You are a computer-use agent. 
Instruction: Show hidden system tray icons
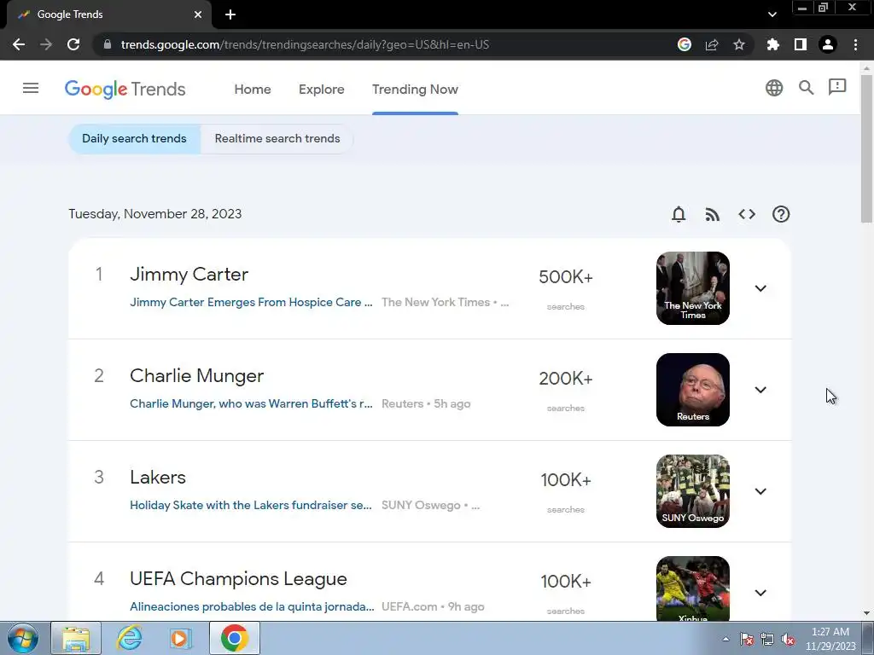[725, 639]
